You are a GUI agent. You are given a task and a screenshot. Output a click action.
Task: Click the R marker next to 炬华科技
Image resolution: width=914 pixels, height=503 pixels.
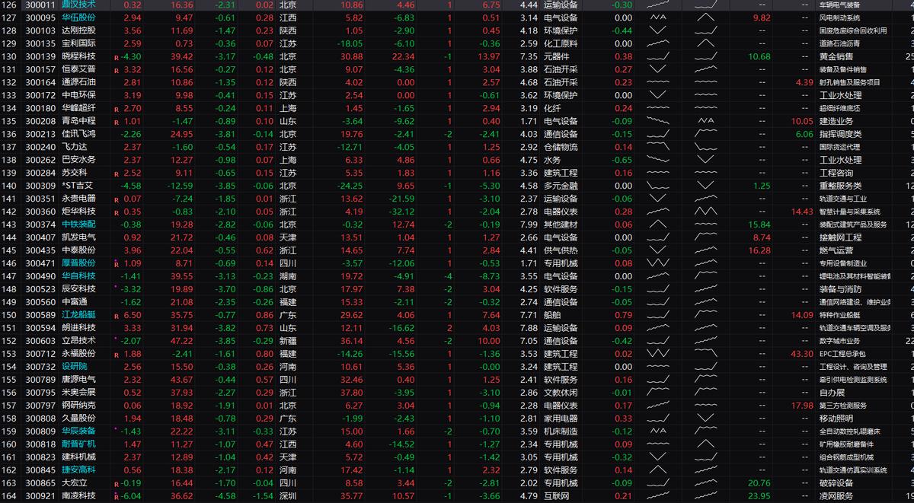117,212
